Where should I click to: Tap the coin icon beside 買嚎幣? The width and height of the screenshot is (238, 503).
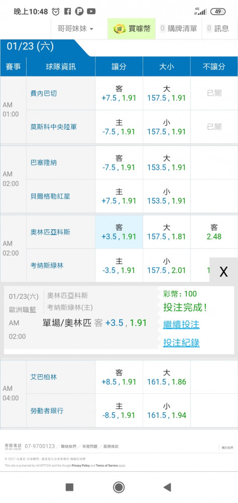[x=120, y=29]
